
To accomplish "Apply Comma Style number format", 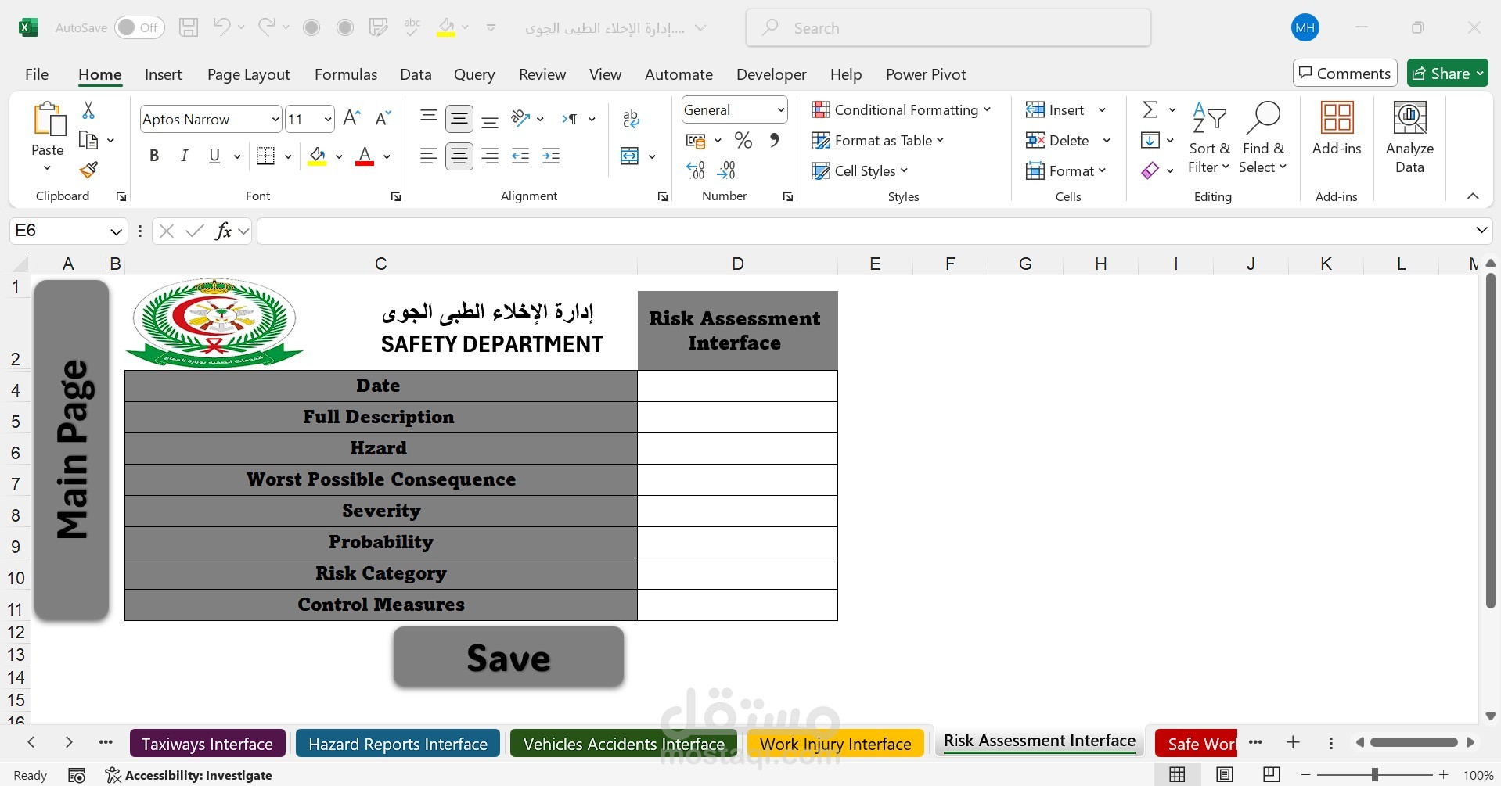I will point(774,141).
